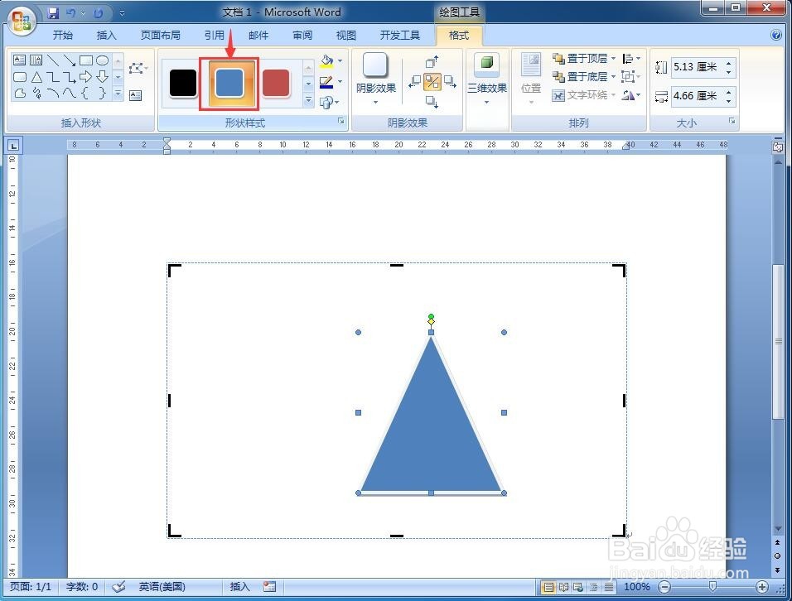Apply the black shape style
The width and height of the screenshot is (792, 601).
click(183, 83)
